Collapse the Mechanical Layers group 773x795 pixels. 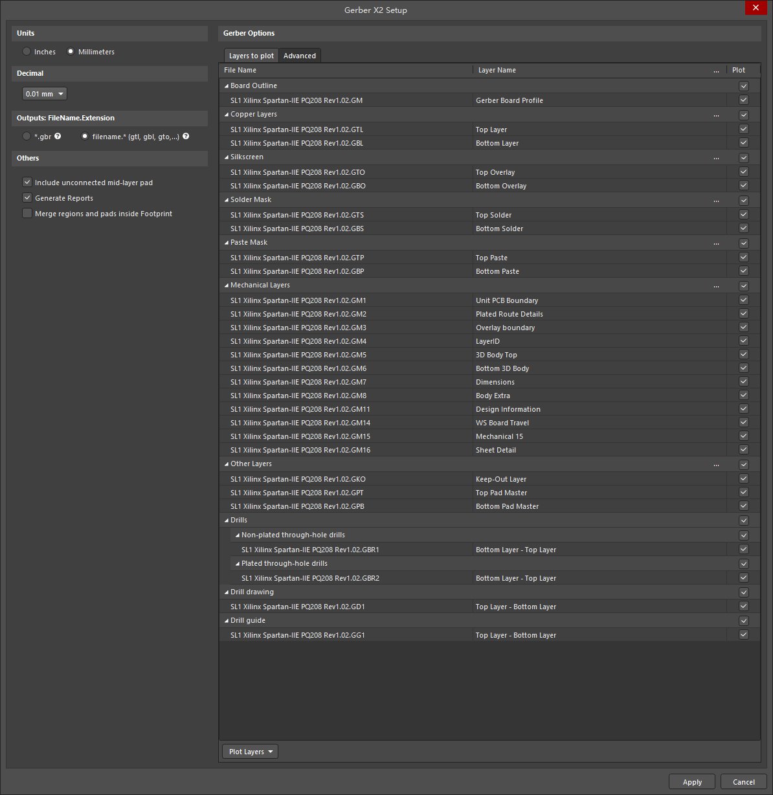click(227, 286)
